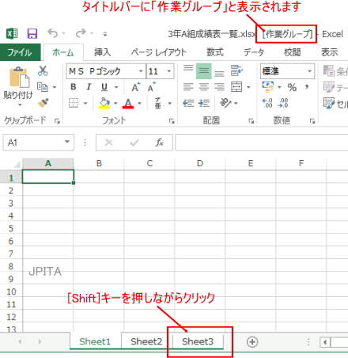The width and height of the screenshot is (348, 358).
Task: Toggle Center horizontal alignment
Action: point(204,87)
